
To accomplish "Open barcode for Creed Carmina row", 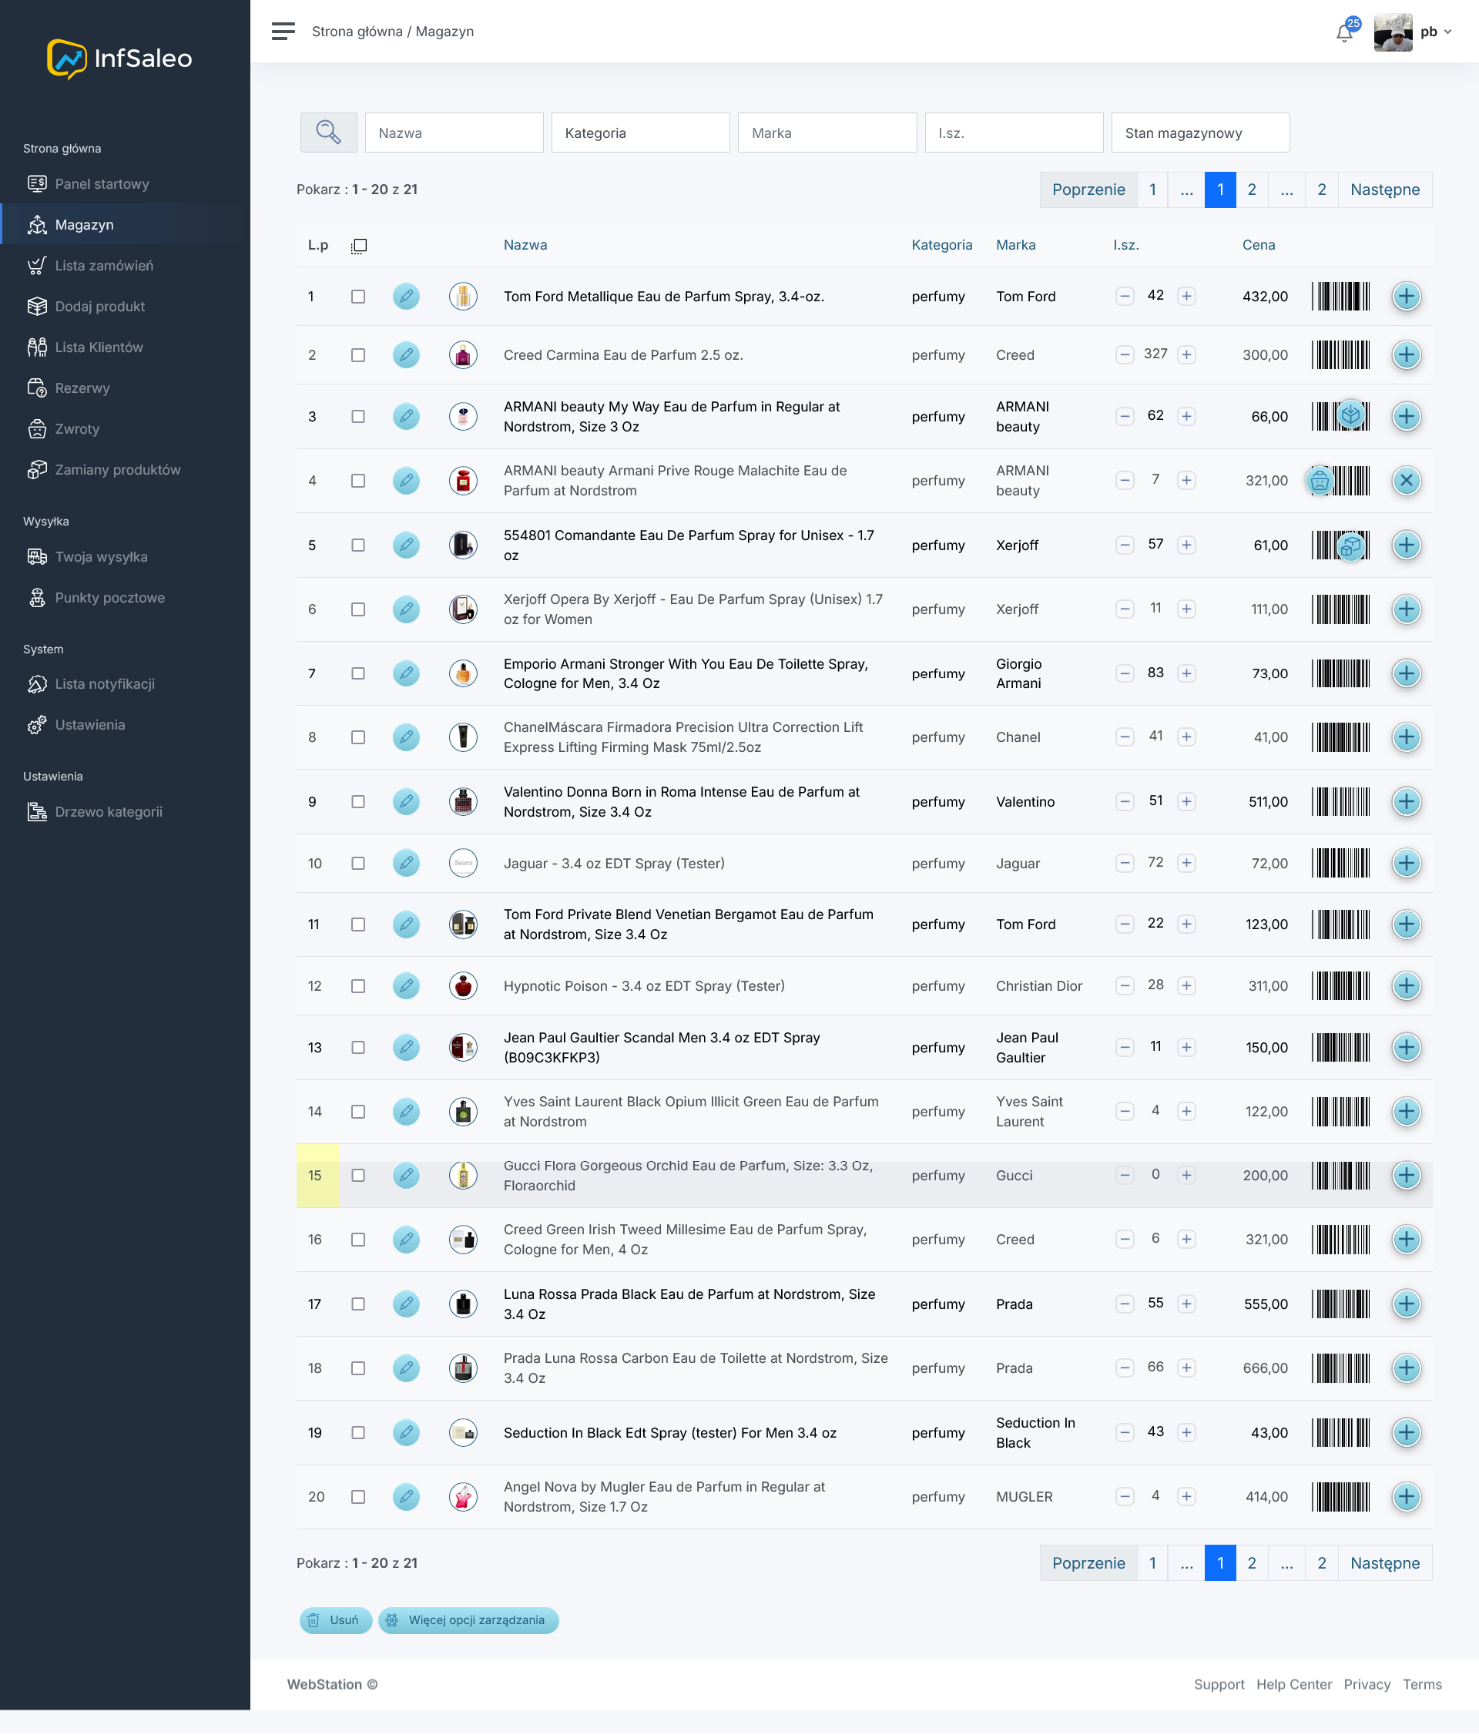I will click(1340, 355).
